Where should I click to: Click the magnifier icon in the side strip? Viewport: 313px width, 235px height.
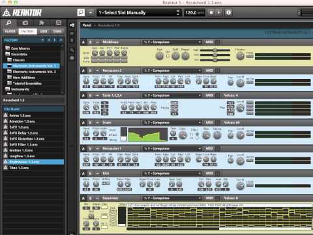coord(72,50)
